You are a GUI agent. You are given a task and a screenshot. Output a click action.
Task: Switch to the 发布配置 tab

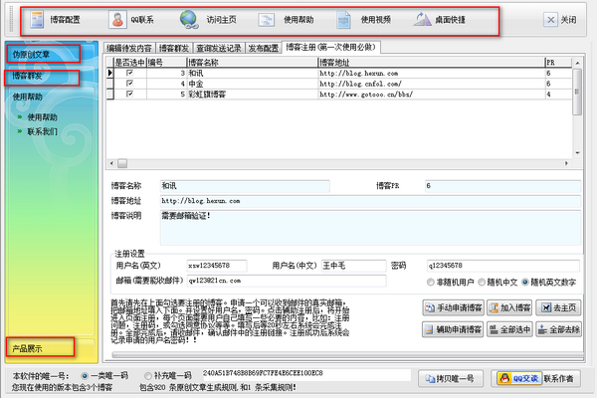(x=263, y=48)
